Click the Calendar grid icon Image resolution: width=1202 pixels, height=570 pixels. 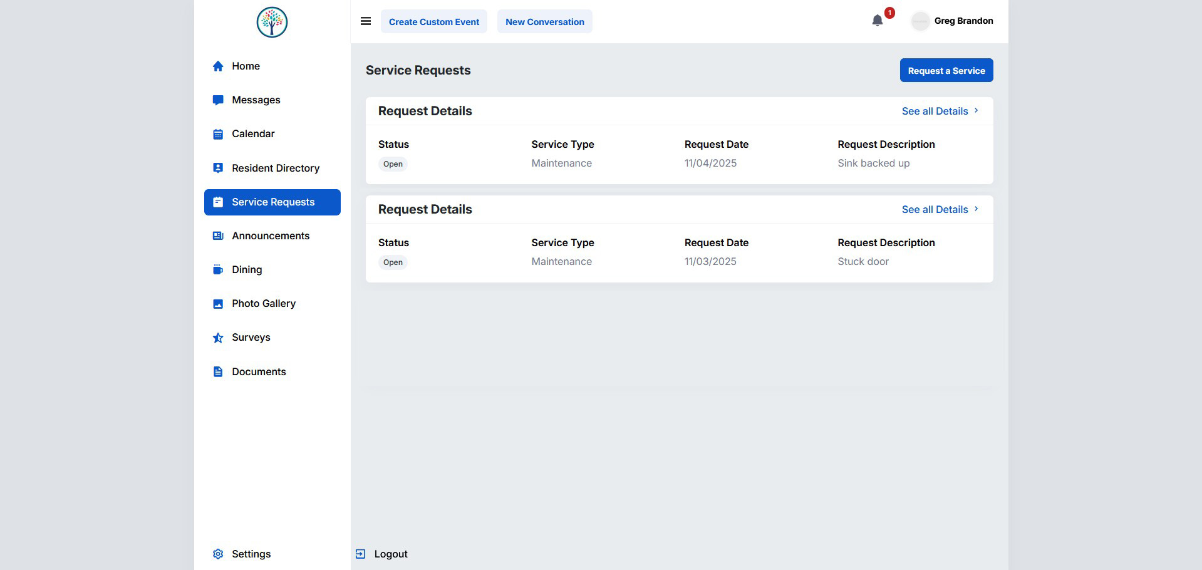click(218, 134)
